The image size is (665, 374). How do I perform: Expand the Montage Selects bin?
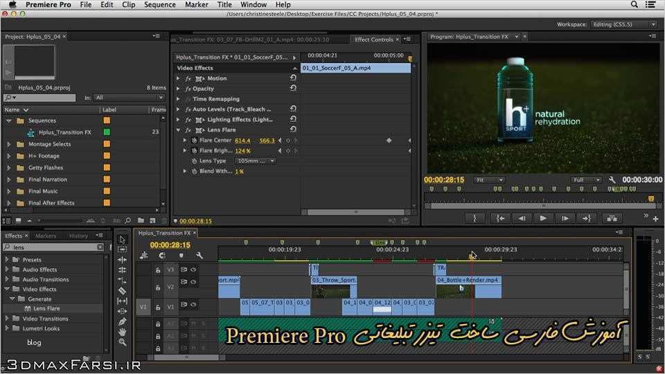click(x=8, y=144)
